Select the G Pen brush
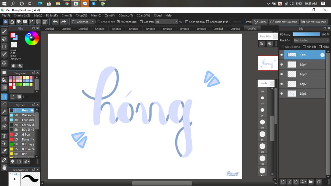 click(22, 135)
